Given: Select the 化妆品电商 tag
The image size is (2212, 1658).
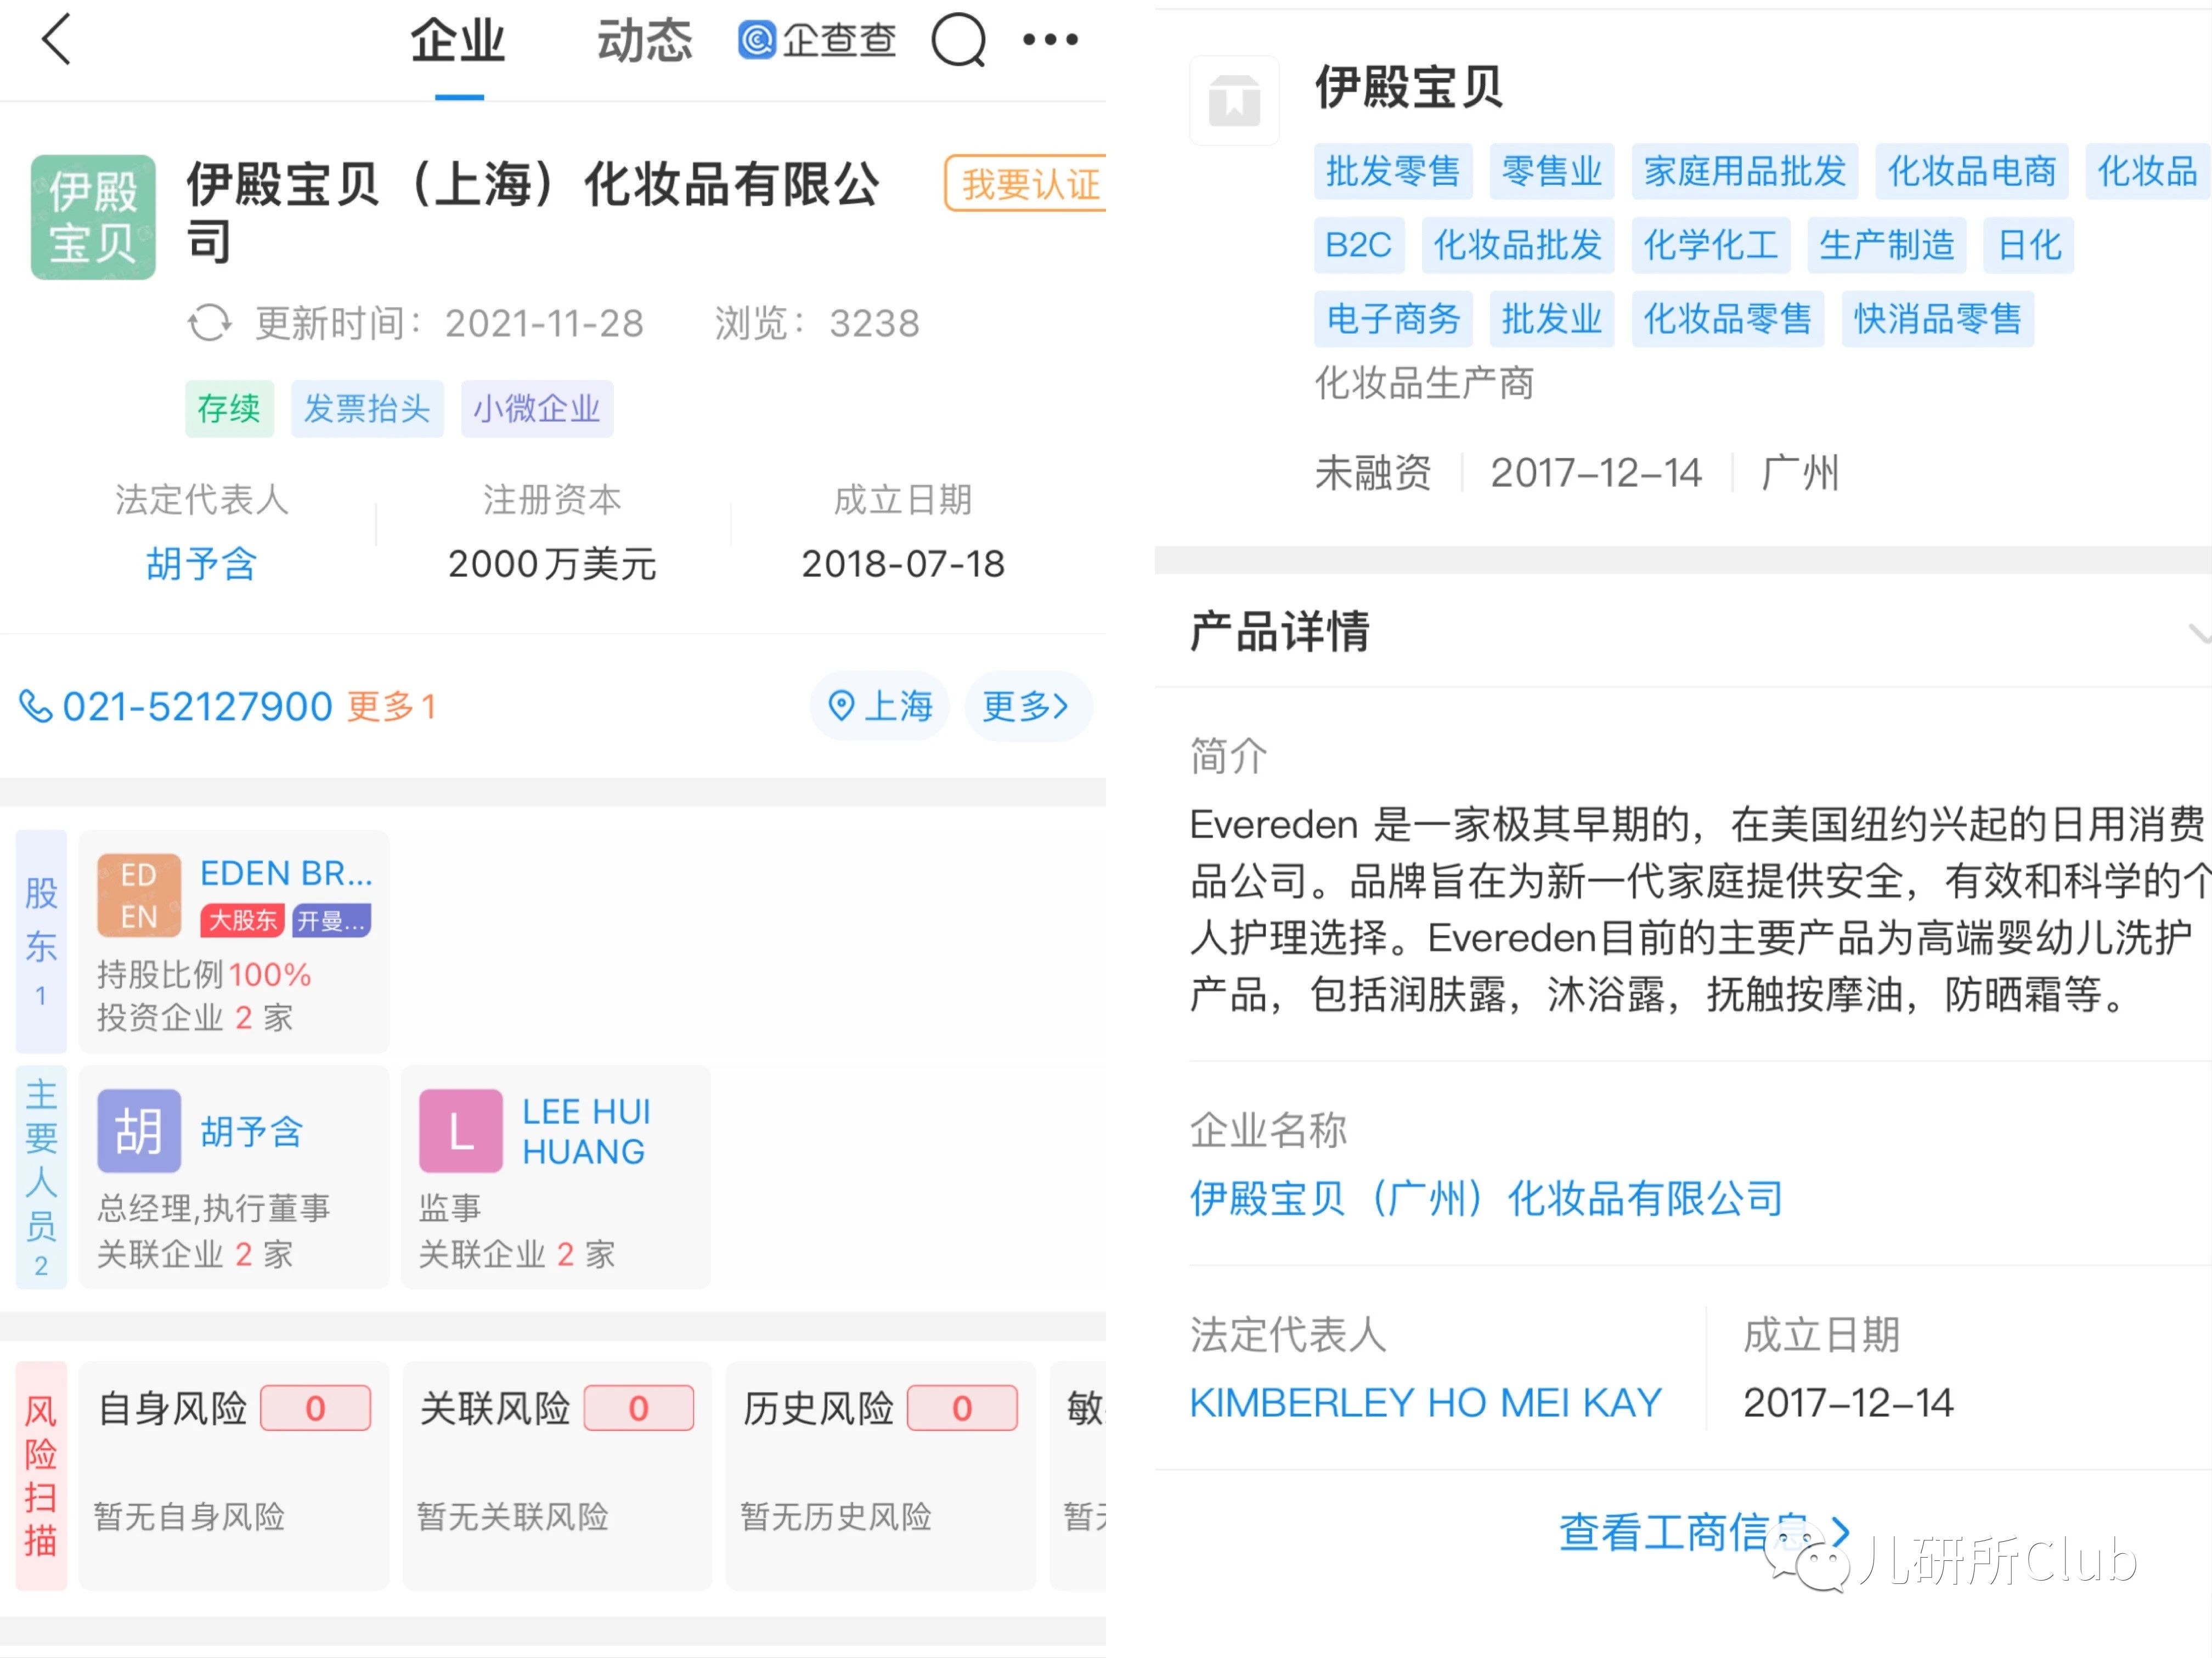Looking at the screenshot, I should point(1971,172).
